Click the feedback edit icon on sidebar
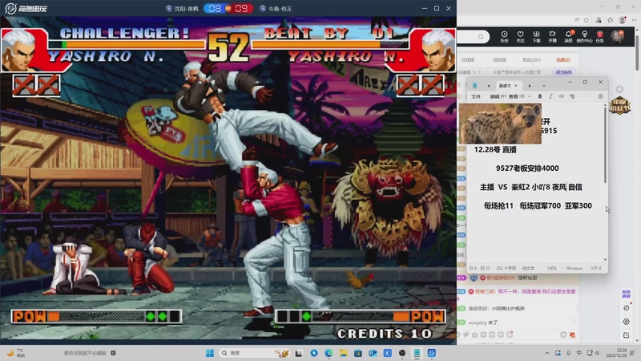Screen dimensions: 641x361 pyautogui.click(x=626, y=335)
